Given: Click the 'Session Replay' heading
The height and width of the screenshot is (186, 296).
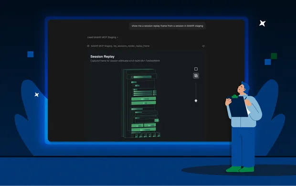Looking at the screenshot, I should 102,56.
